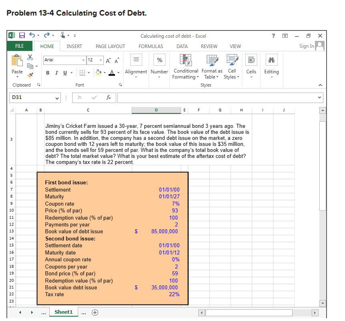The width and height of the screenshot is (345, 321).
Task: Click the Help question mark icon
Action: pos(273,36)
